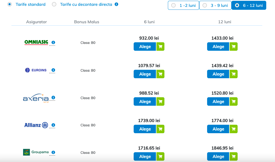The image size is (275, 162).
Task: Add Omniasig 6 luni offer to cart
Action: point(160,47)
